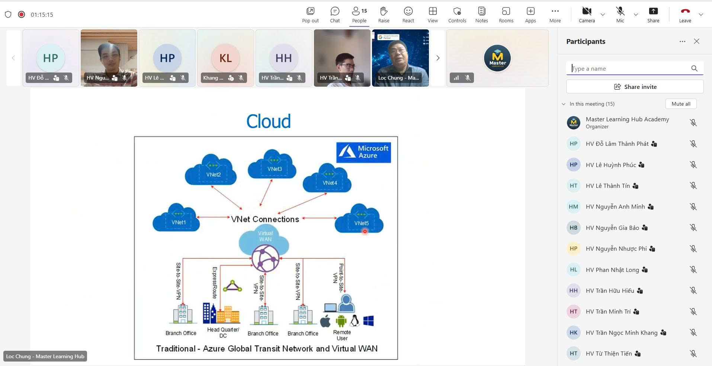Open the React emoji menu

(x=408, y=15)
